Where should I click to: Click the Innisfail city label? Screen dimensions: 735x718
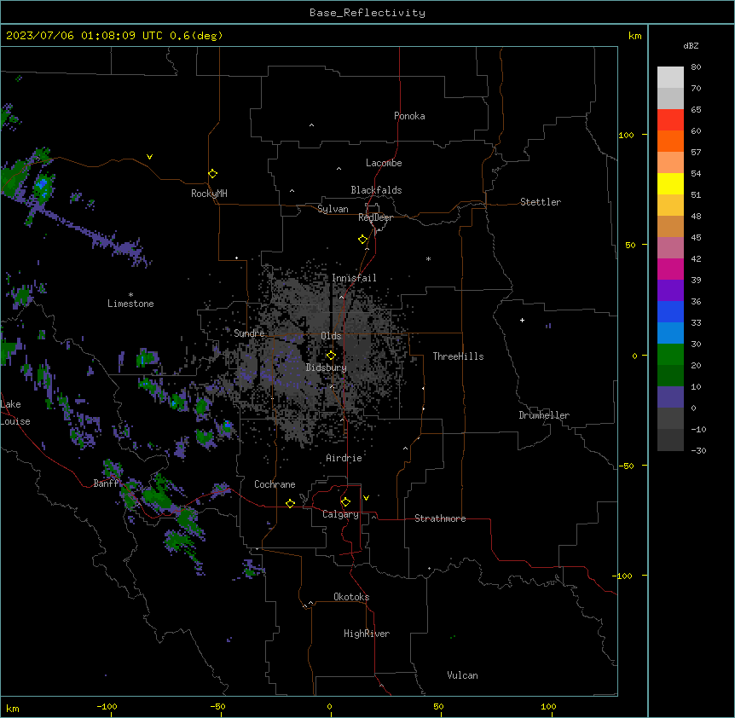354,278
